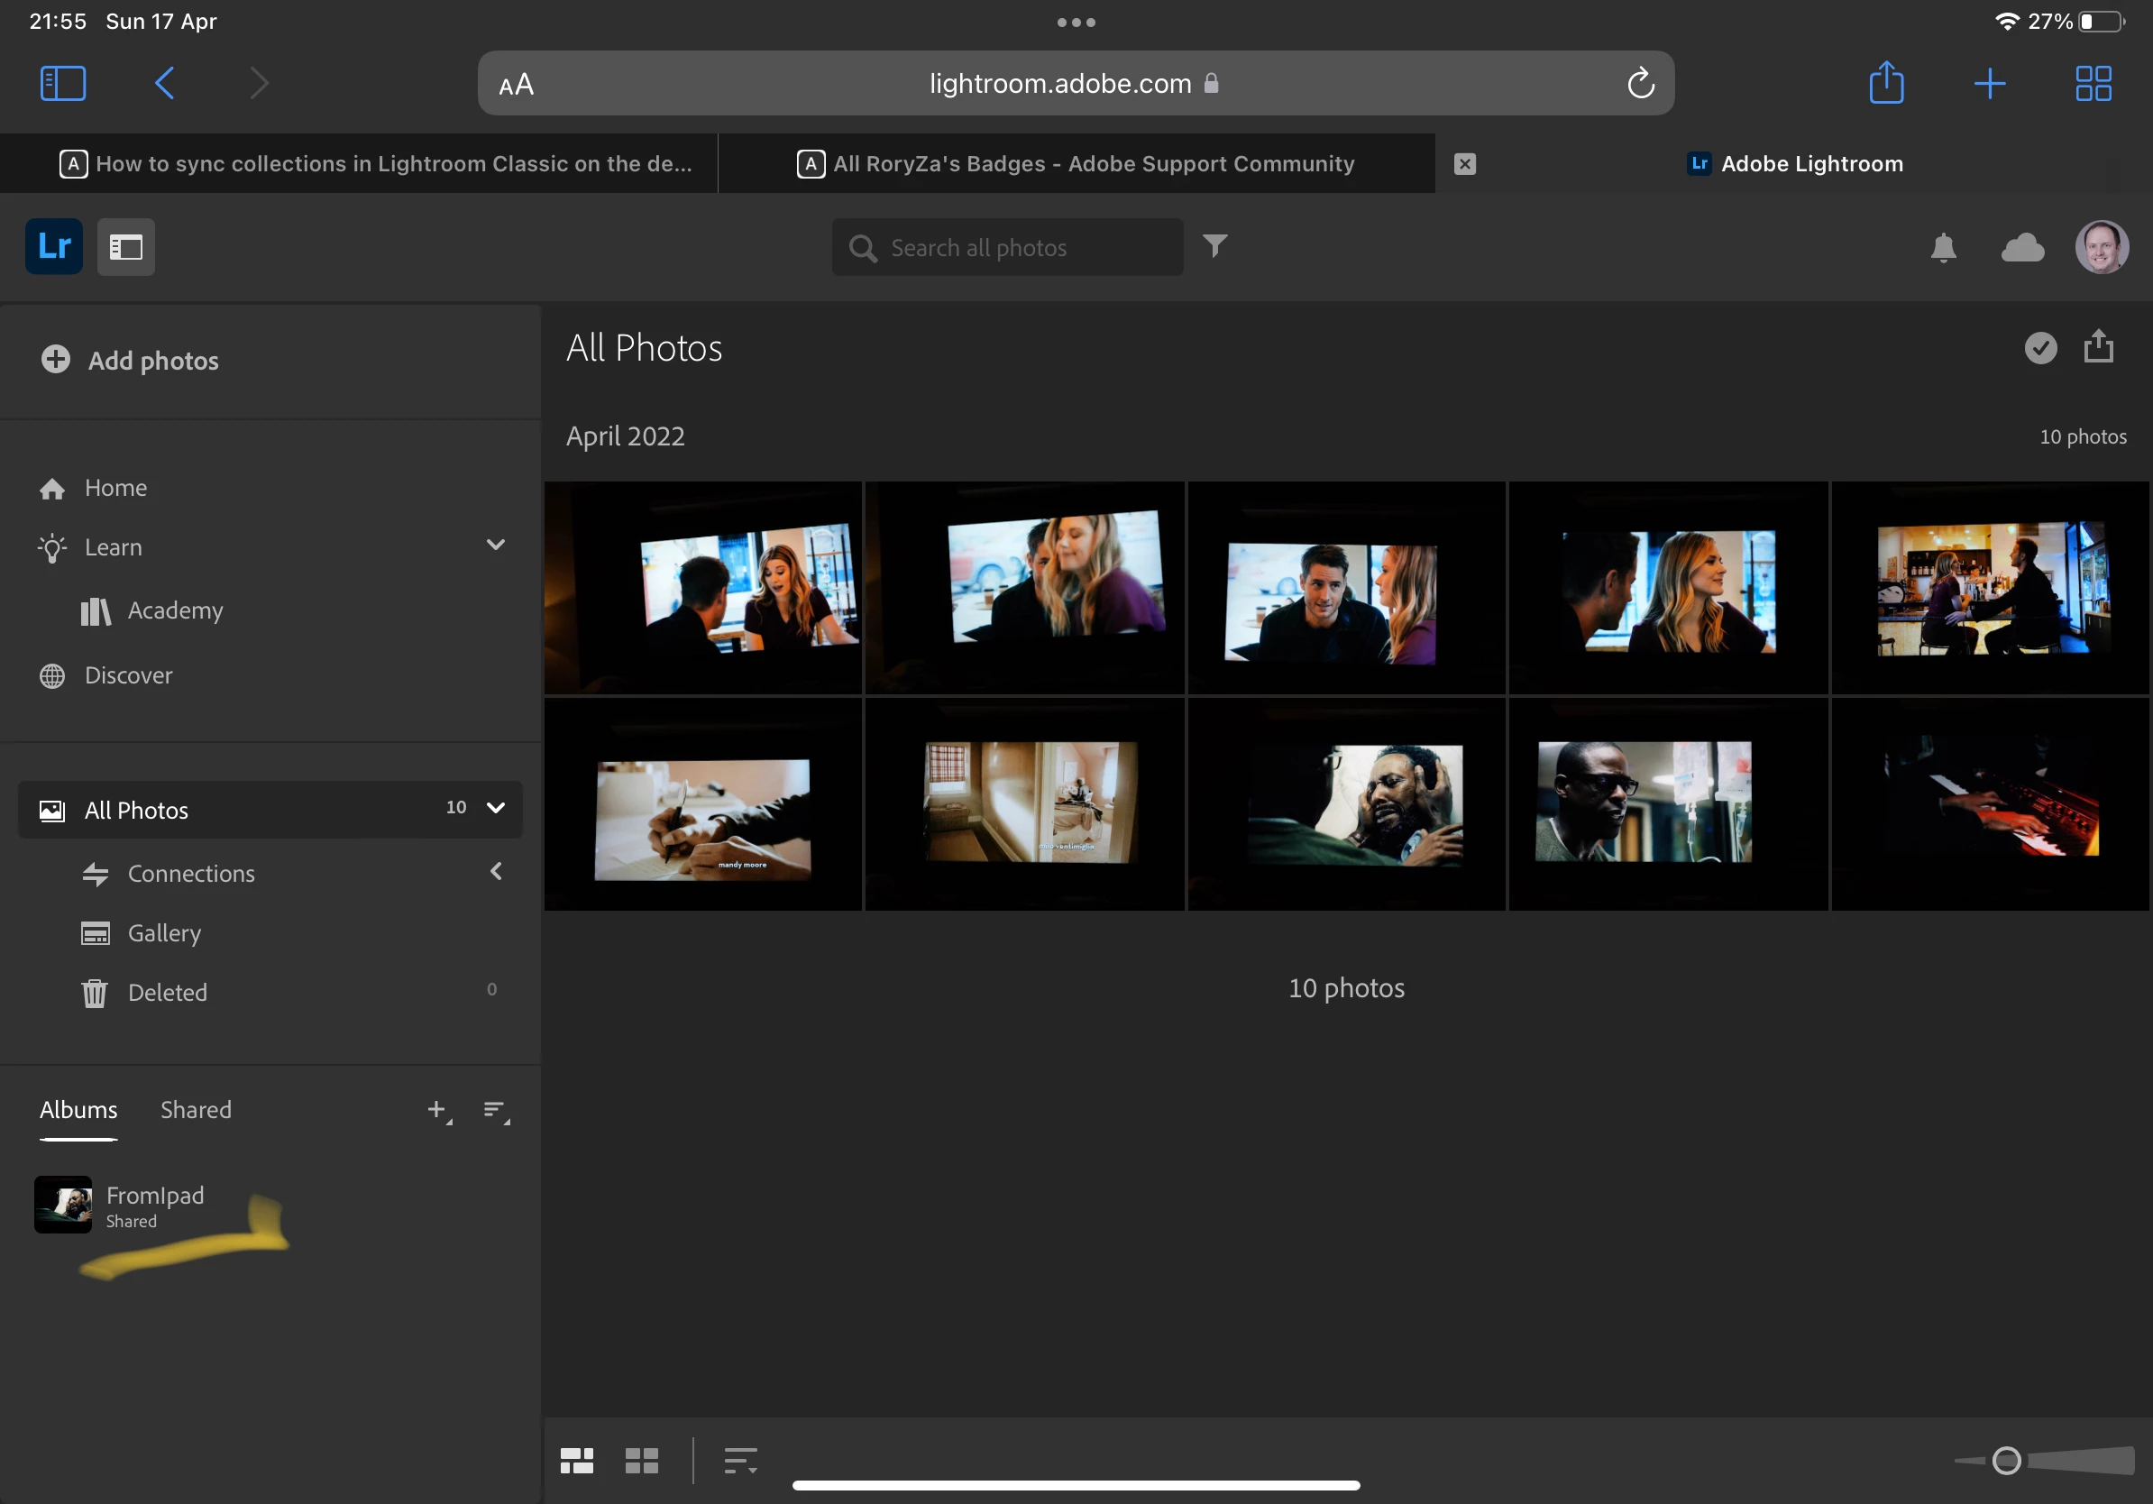Adjust the thumbnail size slider
This screenshot has height=1504, width=2153.
coord(2006,1460)
